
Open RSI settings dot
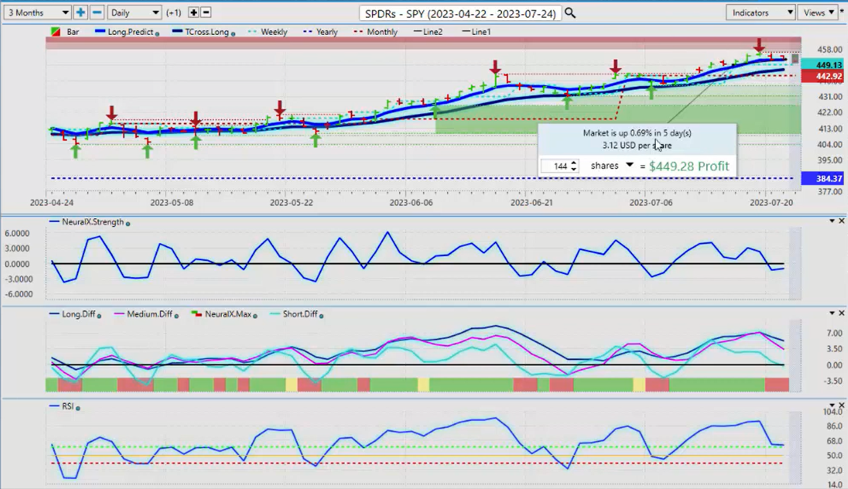coord(78,408)
